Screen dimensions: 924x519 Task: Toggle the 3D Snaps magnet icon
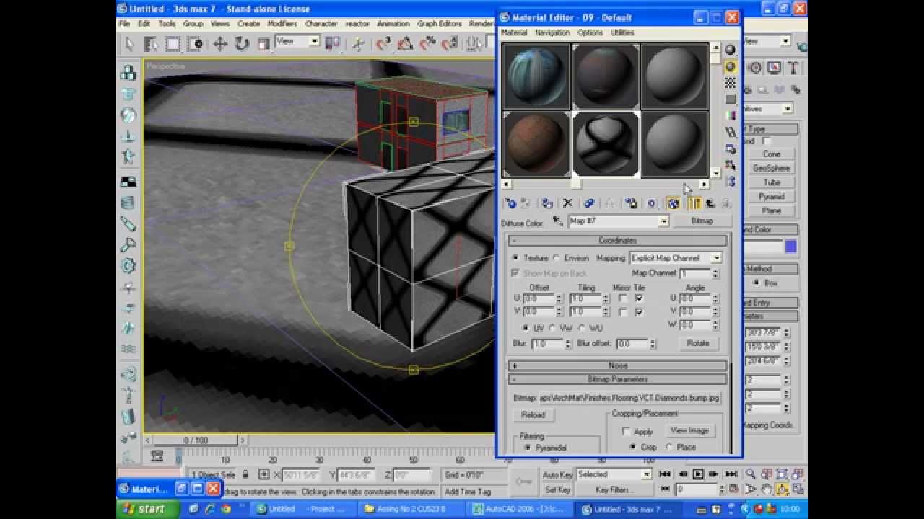[384, 44]
